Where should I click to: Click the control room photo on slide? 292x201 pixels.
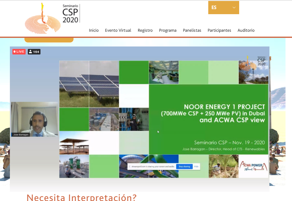(164, 72)
